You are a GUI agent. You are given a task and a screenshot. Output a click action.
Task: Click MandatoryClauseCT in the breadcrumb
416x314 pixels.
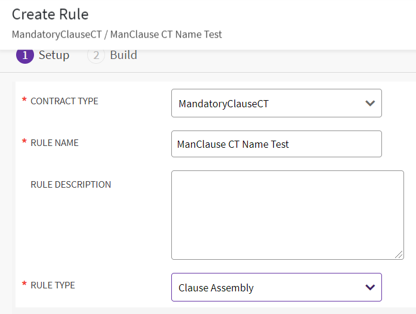pyautogui.click(x=51, y=35)
